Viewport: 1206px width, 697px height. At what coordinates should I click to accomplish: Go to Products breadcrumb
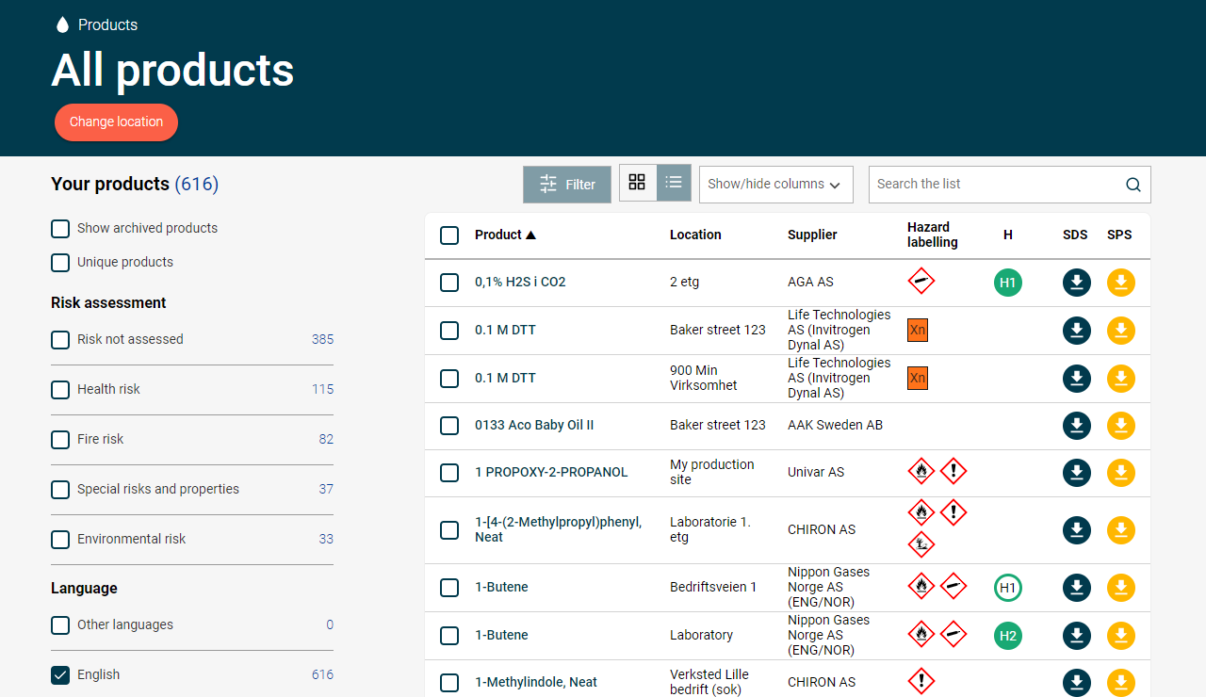(x=107, y=25)
